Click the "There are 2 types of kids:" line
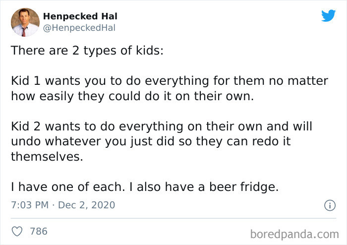Image resolution: width=347 pixels, height=245 pixels. [x=87, y=50]
